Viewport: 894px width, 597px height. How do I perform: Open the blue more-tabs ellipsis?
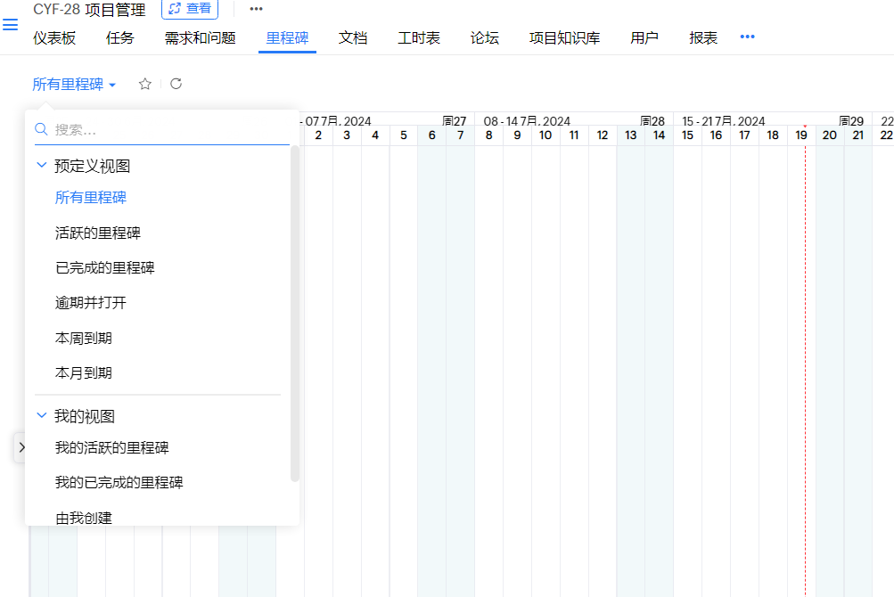[747, 37]
